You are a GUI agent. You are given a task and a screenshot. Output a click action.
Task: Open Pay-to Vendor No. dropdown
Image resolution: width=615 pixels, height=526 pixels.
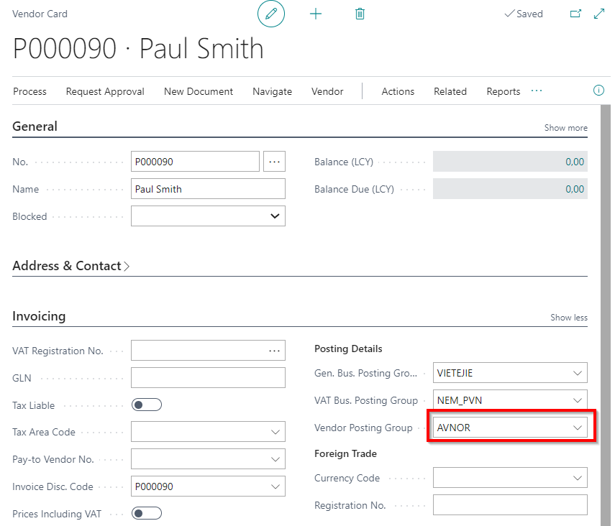coord(275,459)
